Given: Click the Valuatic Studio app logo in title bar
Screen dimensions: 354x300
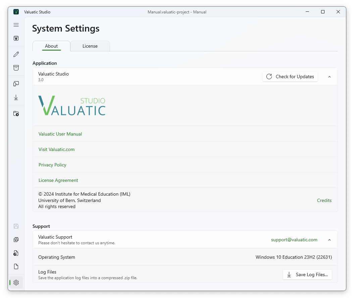Looking at the screenshot, I should 16,12.
